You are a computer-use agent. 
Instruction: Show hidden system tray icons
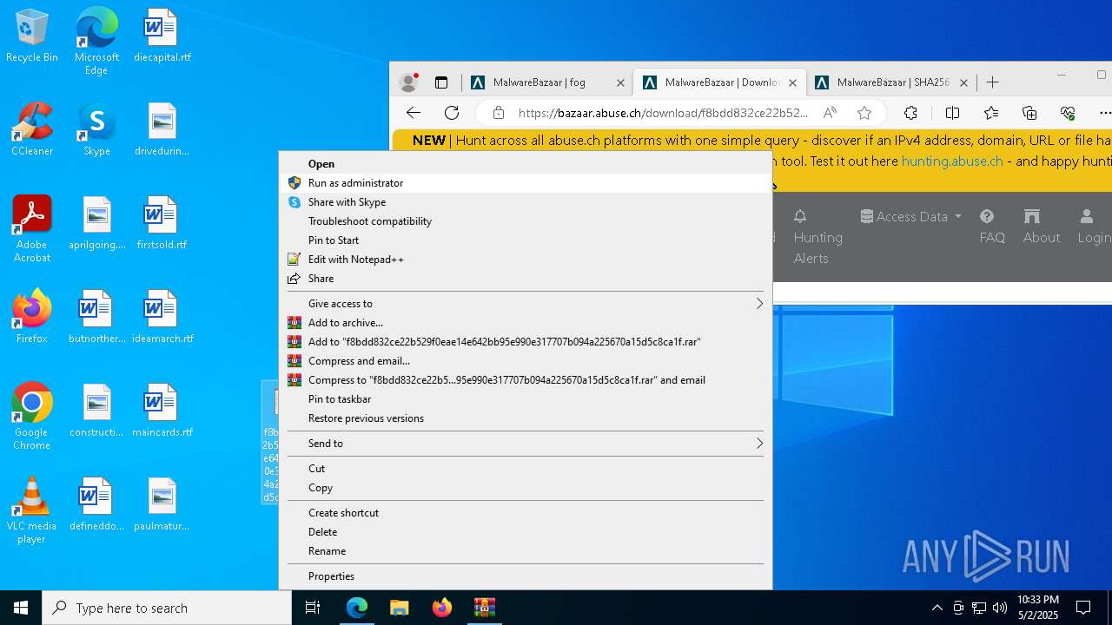click(x=937, y=608)
